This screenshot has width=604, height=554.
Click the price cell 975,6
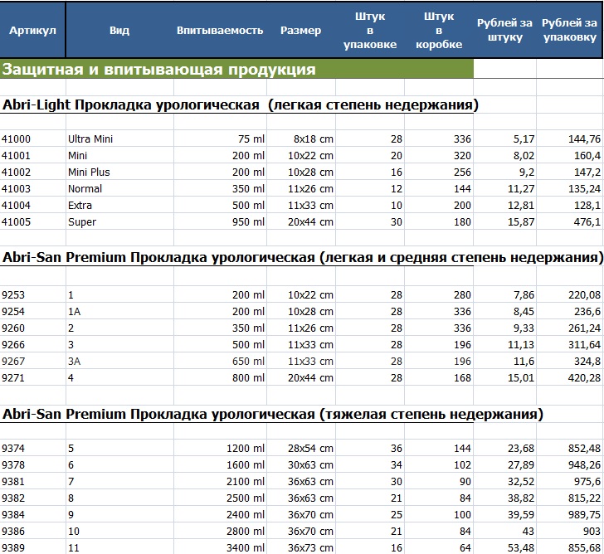coord(570,481)
